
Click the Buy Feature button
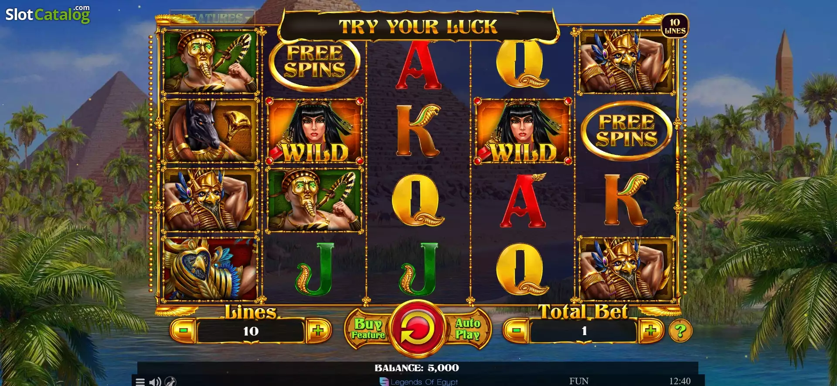click(x=368, y=329)
